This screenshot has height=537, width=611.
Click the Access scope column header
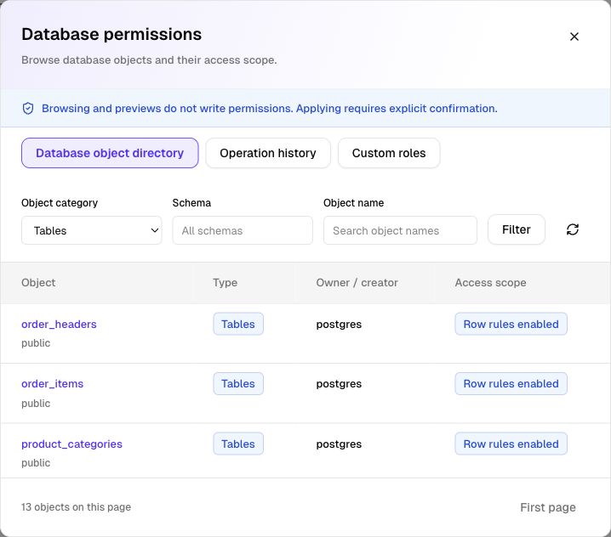point(491,282)
